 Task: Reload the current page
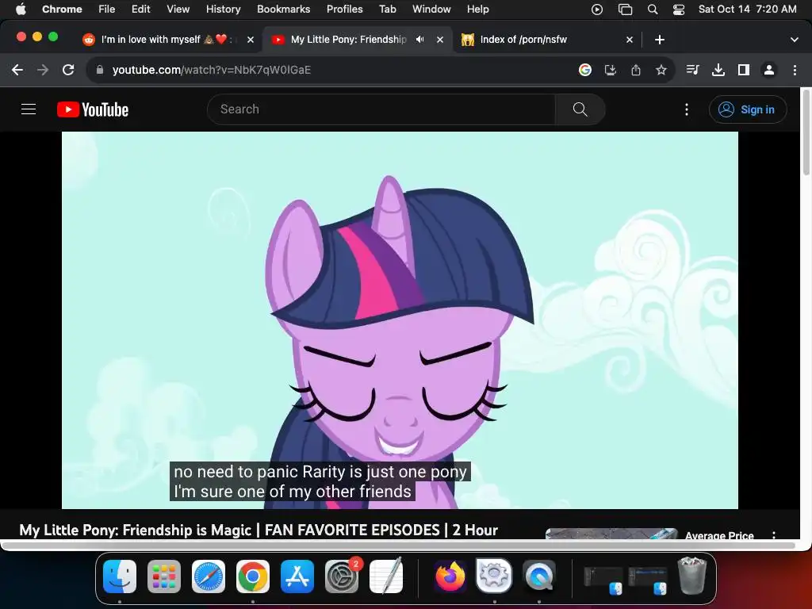pos(68,70)
